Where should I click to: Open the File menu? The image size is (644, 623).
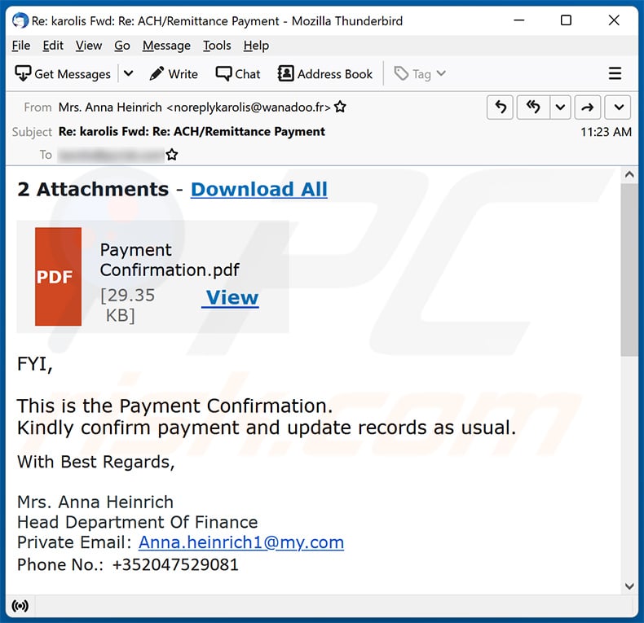[21, 46]
